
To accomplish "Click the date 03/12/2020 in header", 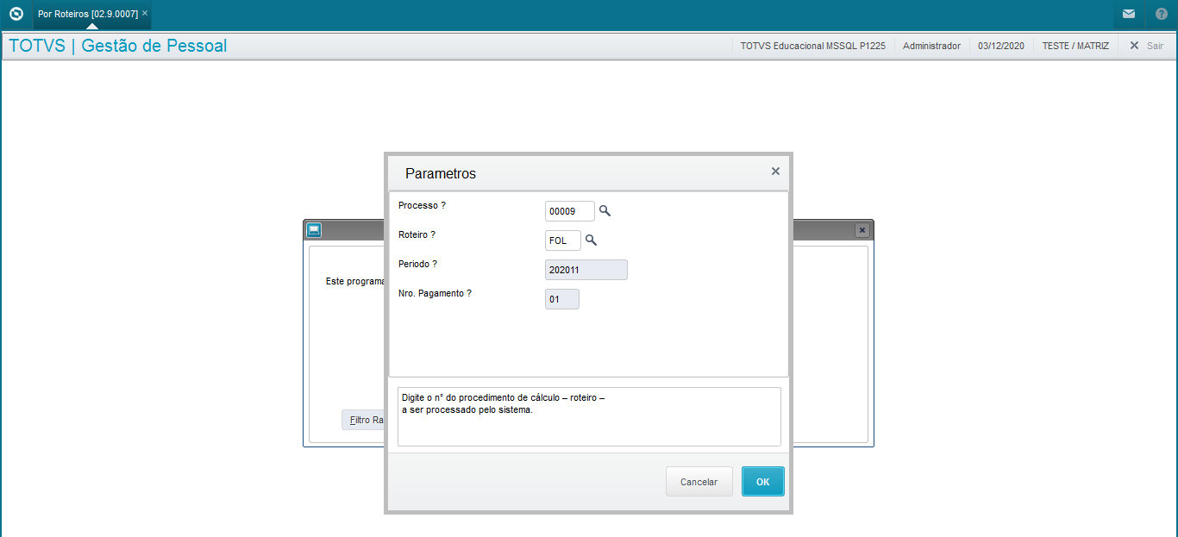I will coord(1001,46).
